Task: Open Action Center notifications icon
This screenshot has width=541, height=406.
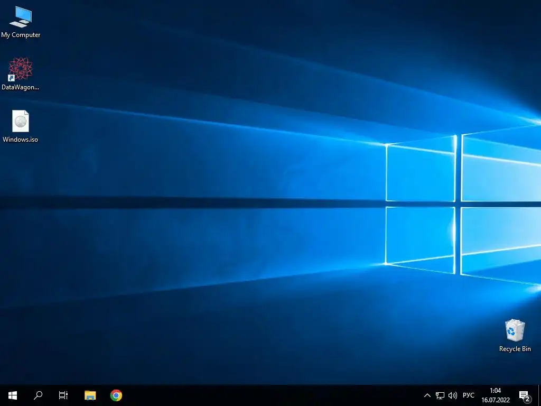Action: pyautogui.click(x=525, y=396)
